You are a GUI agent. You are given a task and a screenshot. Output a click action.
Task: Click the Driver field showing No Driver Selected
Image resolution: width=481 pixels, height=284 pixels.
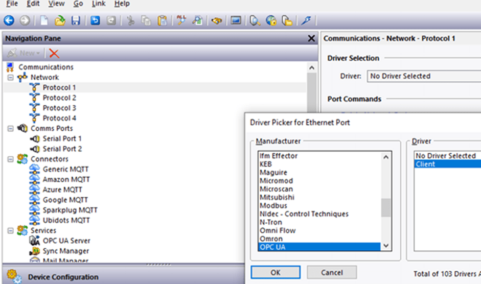pos(424,76)
